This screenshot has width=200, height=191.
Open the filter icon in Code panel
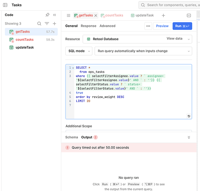(x=47, y=23)
